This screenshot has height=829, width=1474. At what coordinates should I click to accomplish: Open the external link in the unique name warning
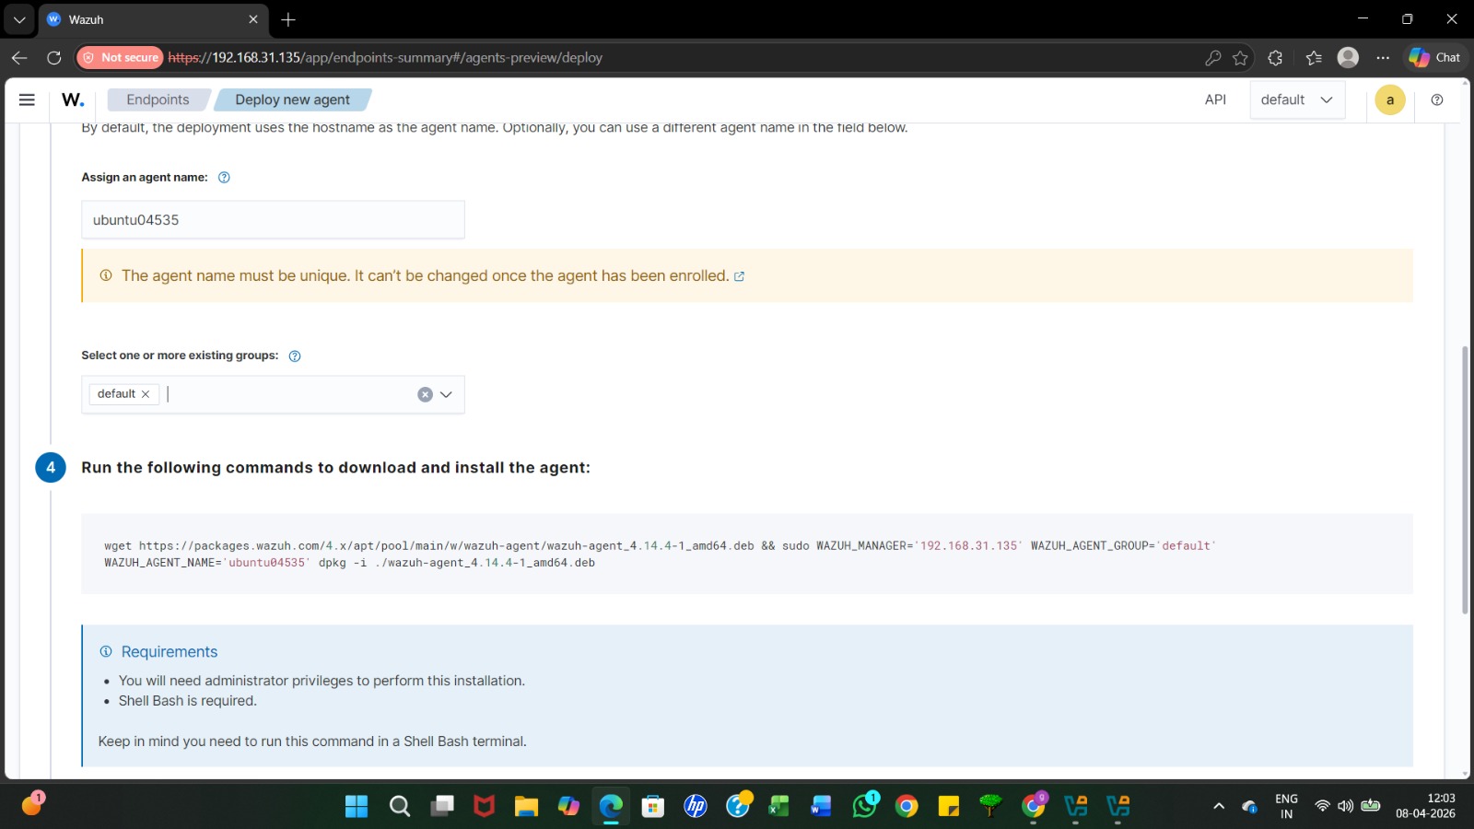pyautogui.click(x=739, y=276)
